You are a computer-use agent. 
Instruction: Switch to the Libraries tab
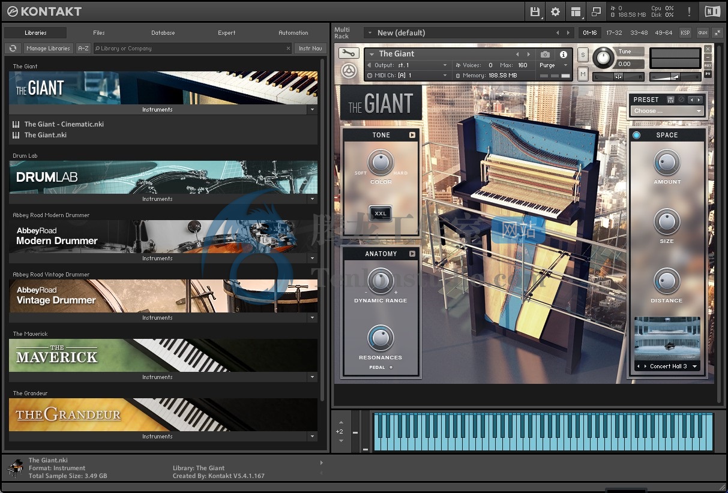point(35,33)
